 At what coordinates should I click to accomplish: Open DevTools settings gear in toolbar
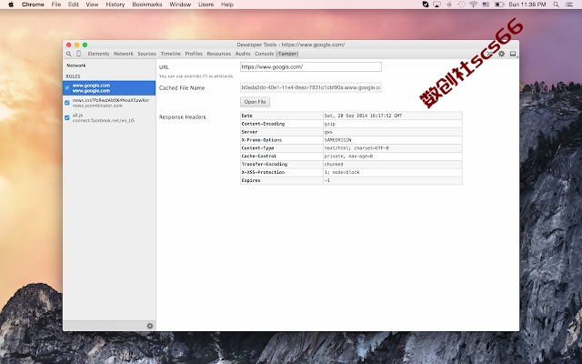(x=501, y=54)
